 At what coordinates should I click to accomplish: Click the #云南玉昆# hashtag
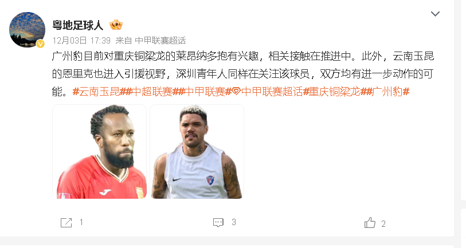click(99, 92)
